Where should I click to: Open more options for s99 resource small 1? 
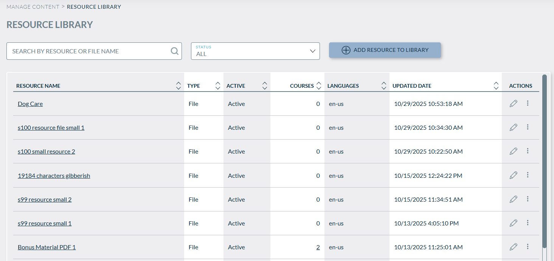[528, 223]
